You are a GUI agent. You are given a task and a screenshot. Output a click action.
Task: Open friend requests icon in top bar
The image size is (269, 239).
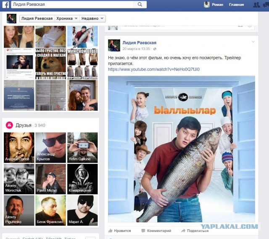coord(256,5)
